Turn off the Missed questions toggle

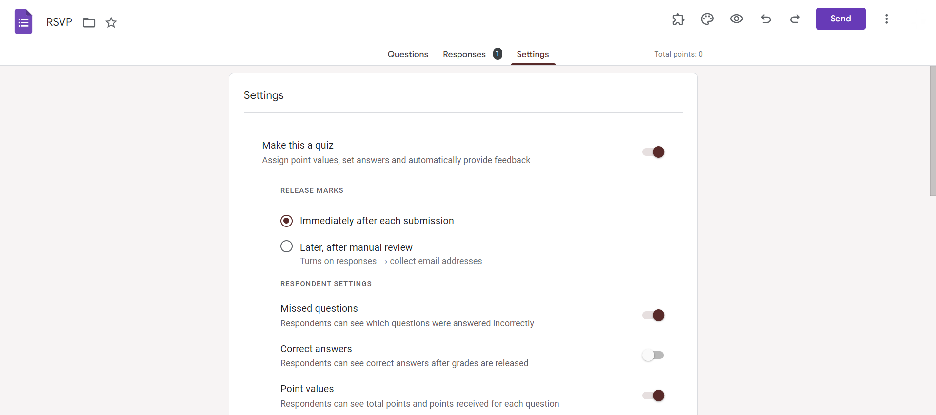(654, 315)
